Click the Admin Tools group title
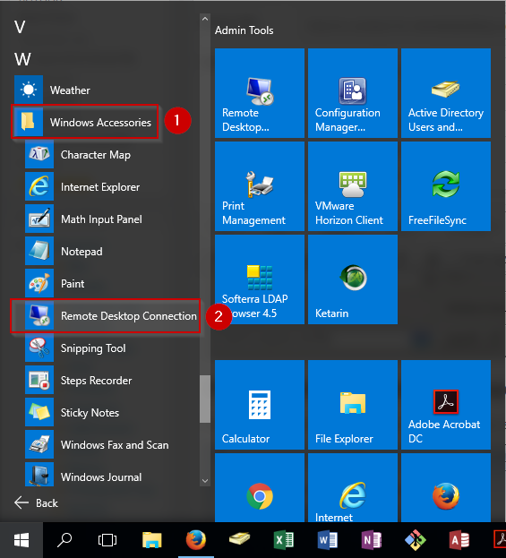This screenshot has height=558, width=506. (244, 30)
